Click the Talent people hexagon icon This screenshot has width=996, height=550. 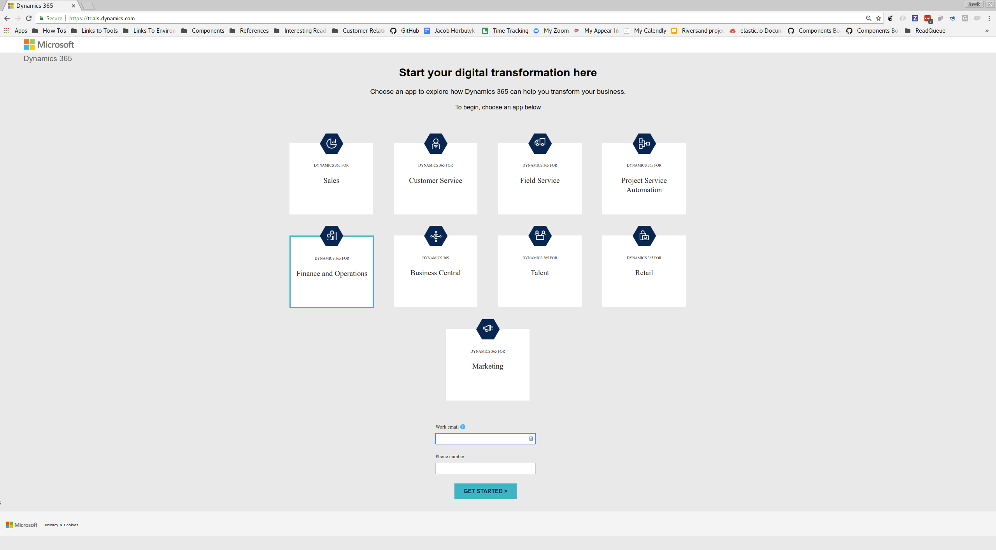(540, 236)
